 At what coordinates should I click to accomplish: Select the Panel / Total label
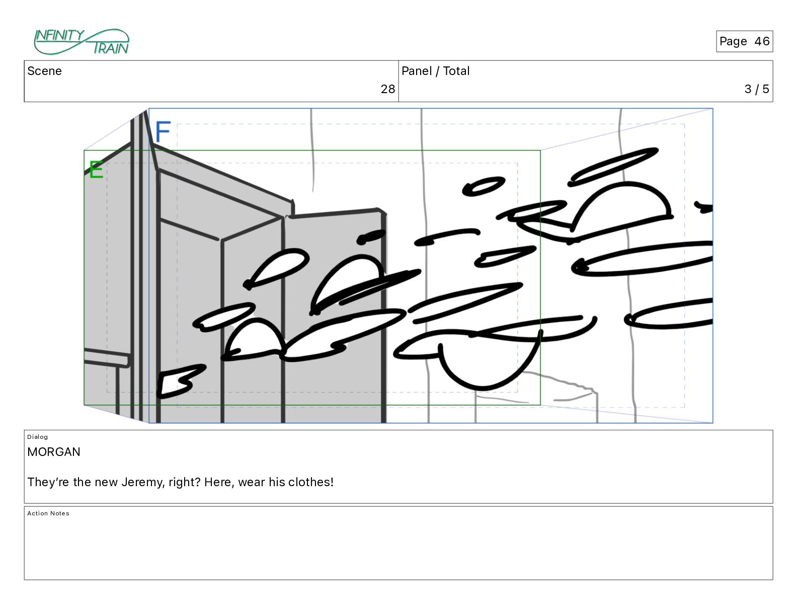pyautogui.click(x=436, y=71)
